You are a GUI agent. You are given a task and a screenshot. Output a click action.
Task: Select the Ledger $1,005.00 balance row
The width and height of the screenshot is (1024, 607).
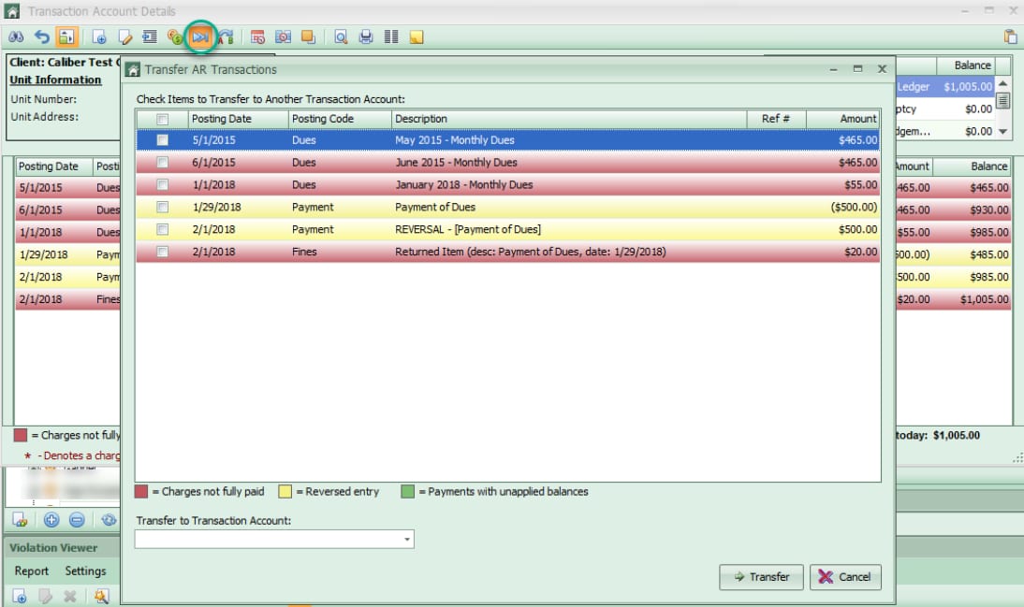(945, 87)
